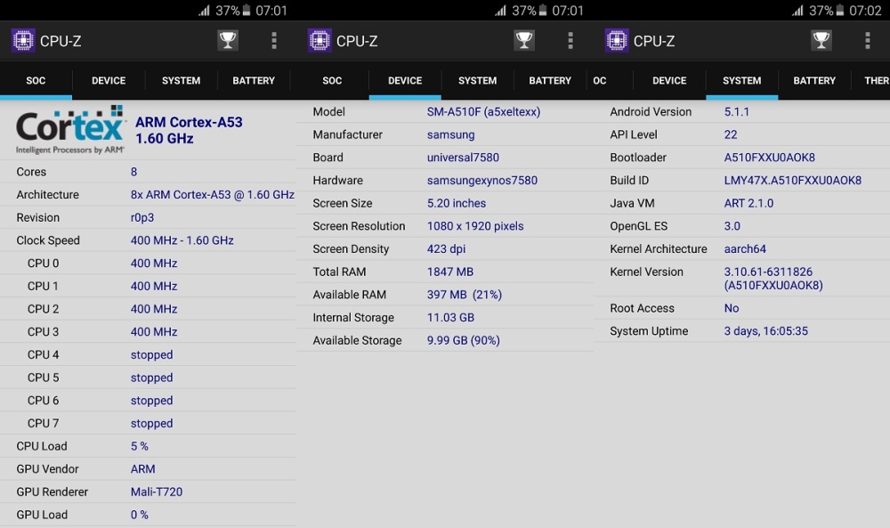890x528 pixels.
Task: Tap System Uptime '3 days, 16:05:35'
Action: [x=765, y=331]
